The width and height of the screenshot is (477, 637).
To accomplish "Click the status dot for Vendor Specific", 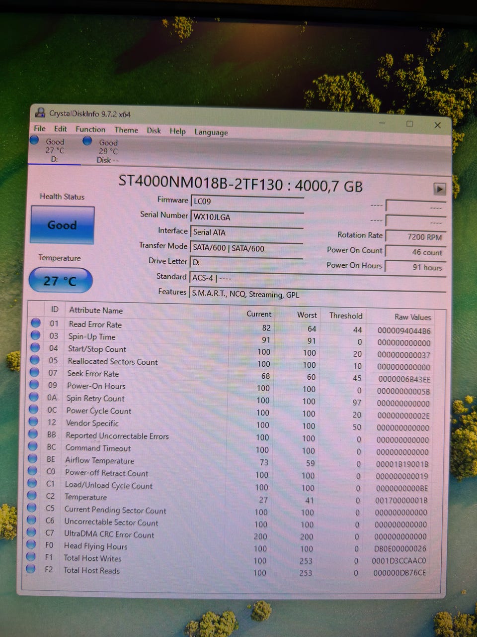I will [x=33, y=422].
